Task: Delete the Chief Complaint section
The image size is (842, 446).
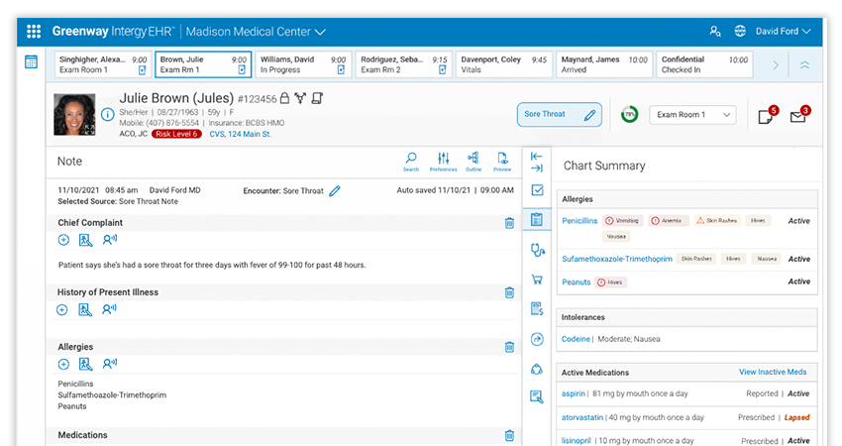Action: click(x=509, y=223)
